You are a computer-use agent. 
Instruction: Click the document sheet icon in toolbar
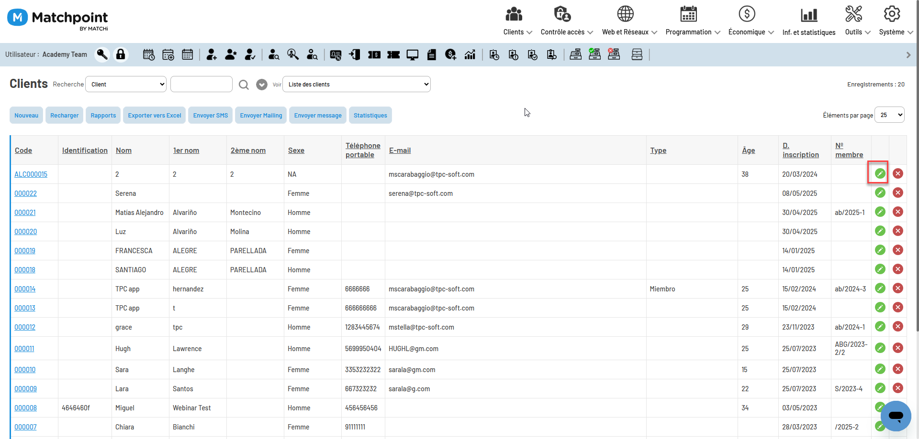point(432,55)
